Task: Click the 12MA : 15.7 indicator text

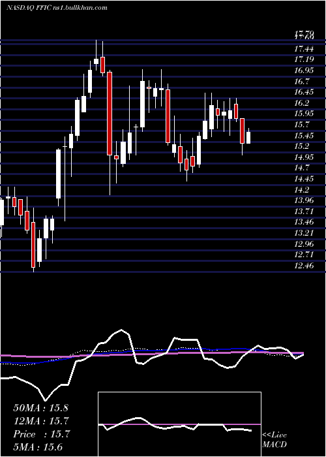Action: 40,421
